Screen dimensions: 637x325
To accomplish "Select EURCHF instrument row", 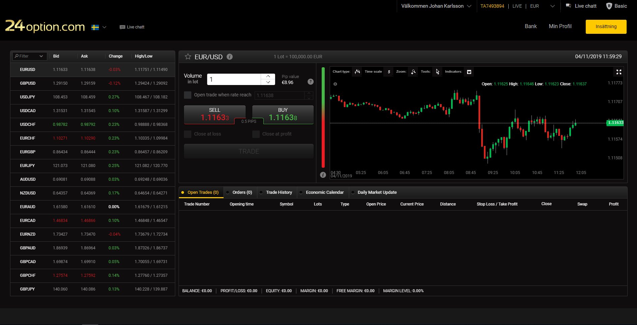I will click(x=92, y=138).
